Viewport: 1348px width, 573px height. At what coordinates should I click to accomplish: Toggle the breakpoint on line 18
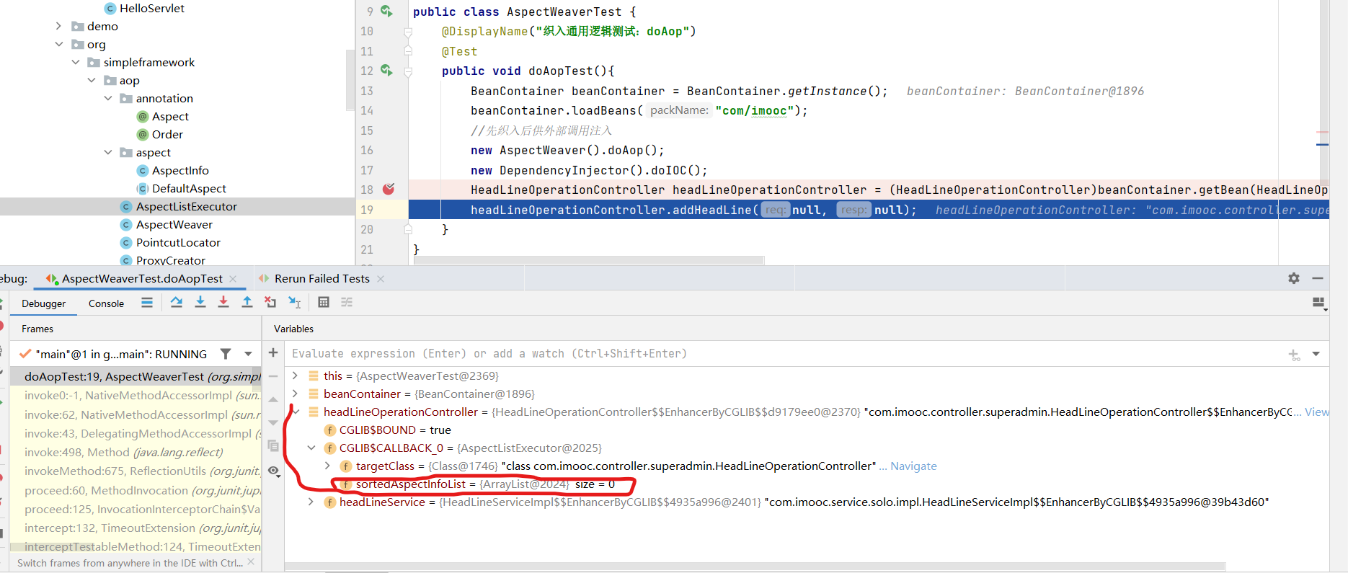click(x=389, y=189)
